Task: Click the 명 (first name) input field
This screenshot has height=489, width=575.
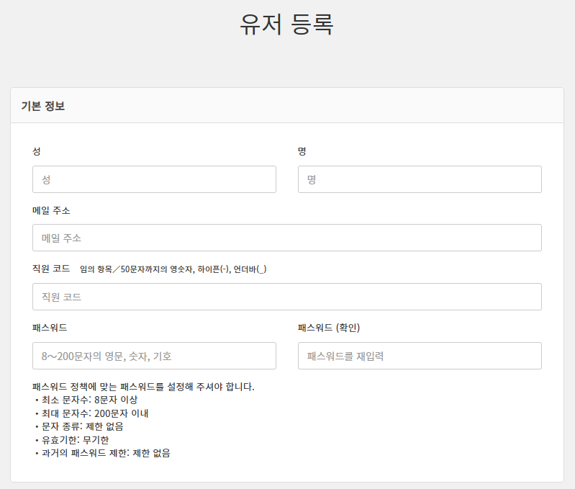Action: tap(419, 179)
